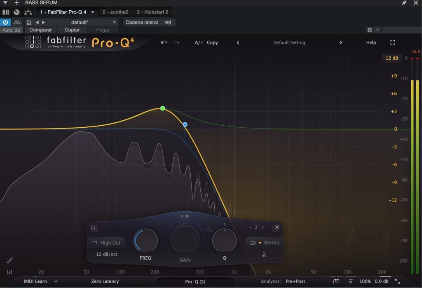Undo the last EQ change
This screenshot has height=288, width=422.
tap(164, 42)
